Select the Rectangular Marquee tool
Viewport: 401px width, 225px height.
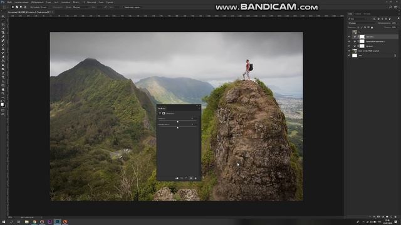(x=3, y=21)
